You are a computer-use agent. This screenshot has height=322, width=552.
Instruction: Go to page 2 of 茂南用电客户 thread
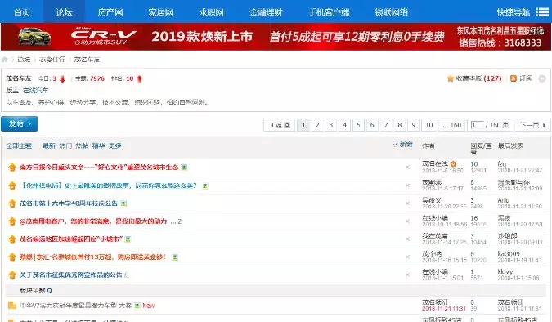tap(180, 221)
